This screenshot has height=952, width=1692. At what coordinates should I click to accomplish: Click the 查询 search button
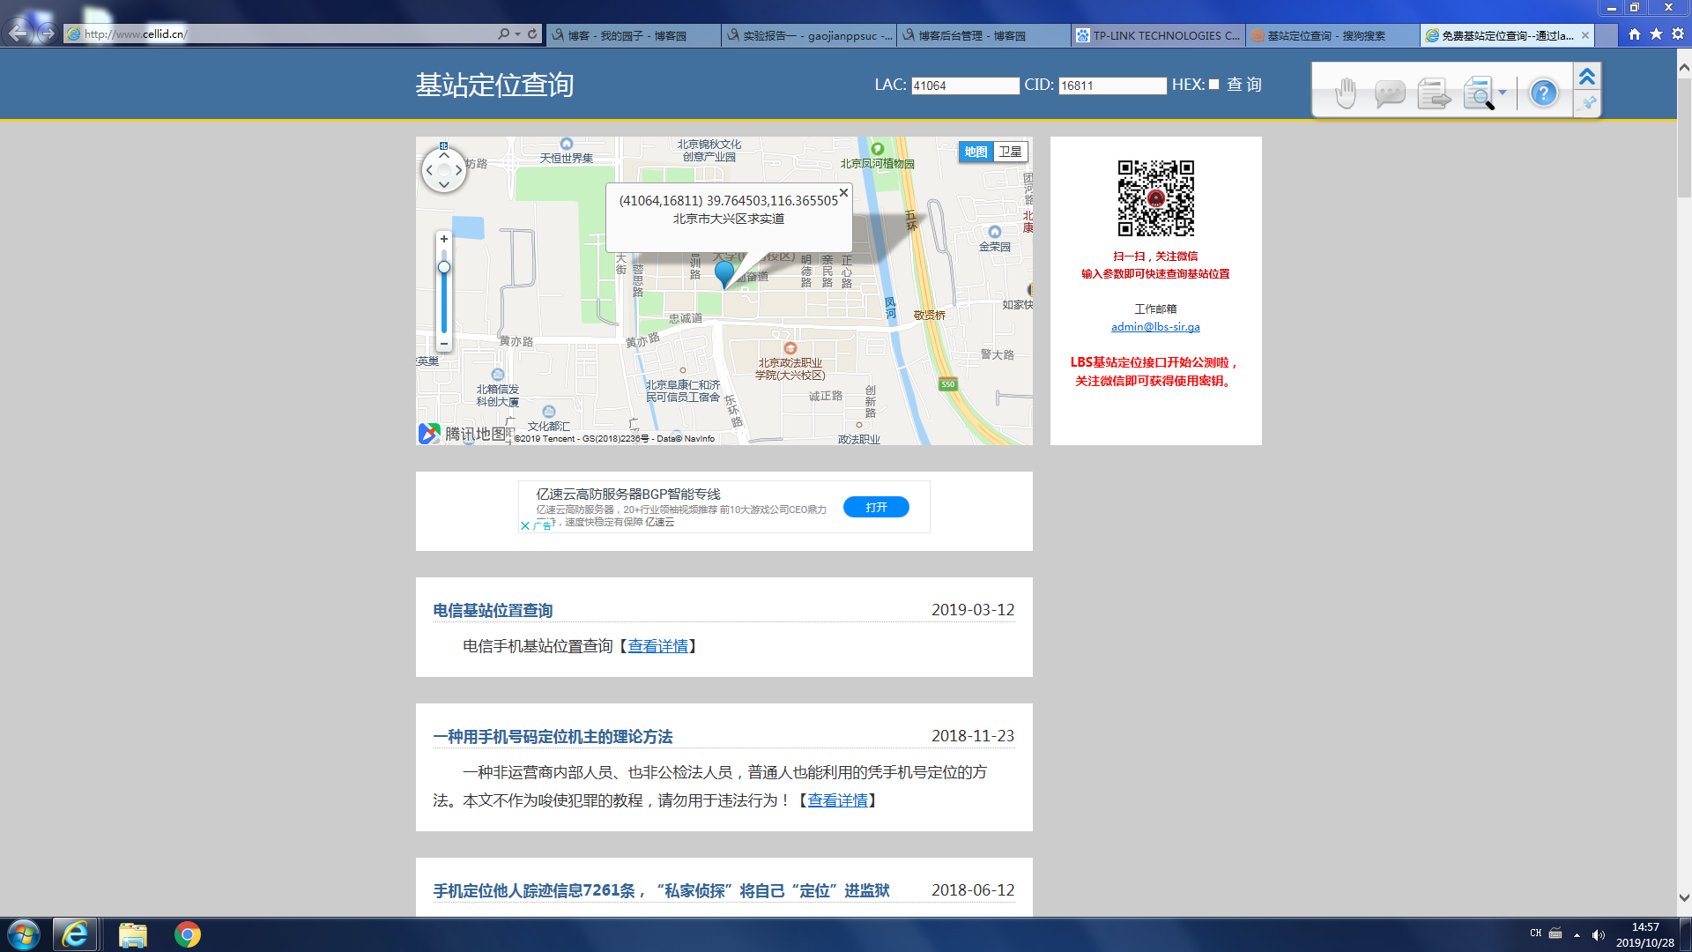[x=1243, y=85]
